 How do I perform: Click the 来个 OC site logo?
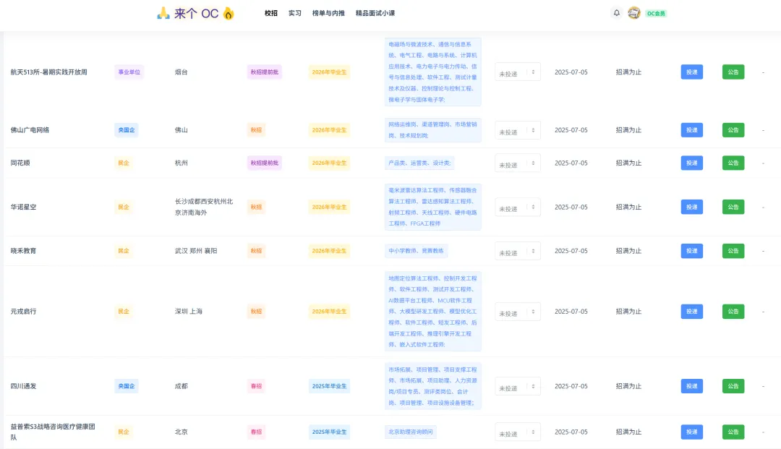point(196,14)
